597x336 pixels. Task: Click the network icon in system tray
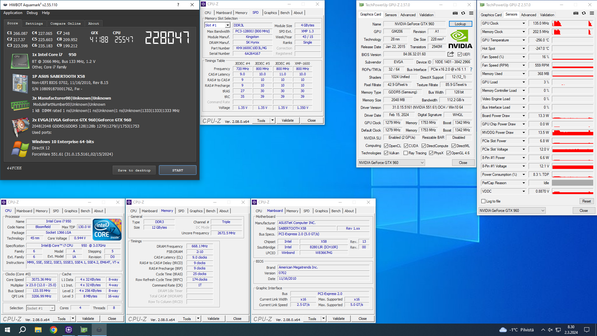558,330
